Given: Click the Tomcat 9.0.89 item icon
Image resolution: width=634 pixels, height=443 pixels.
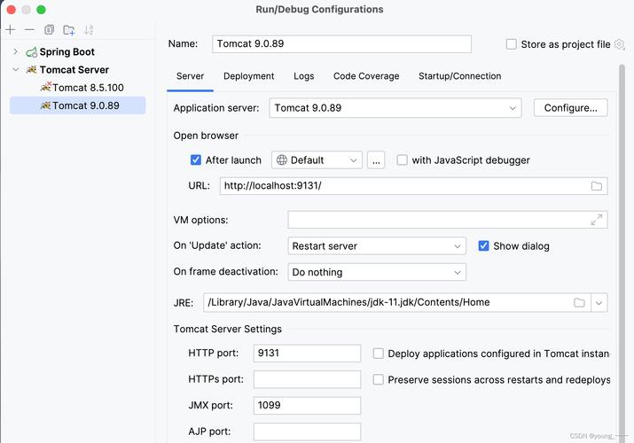Looking at the screenshot, I should coord(46,105).
